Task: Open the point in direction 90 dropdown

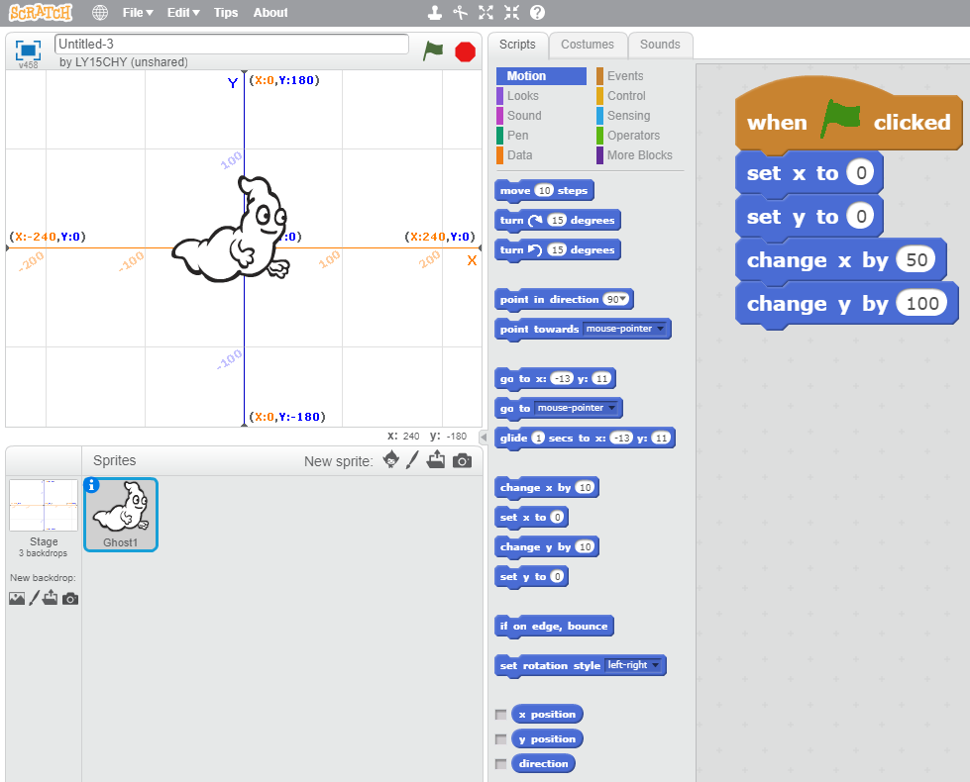Action: click(624, 300)
